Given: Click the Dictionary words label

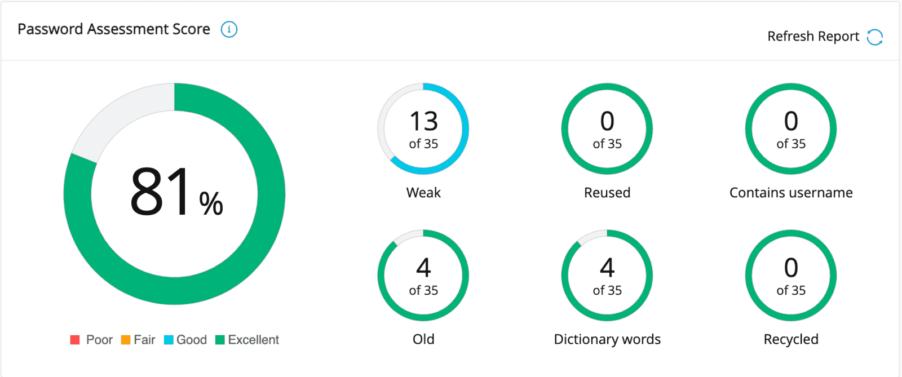Looking at the screenshot, I should pos(607,339).
